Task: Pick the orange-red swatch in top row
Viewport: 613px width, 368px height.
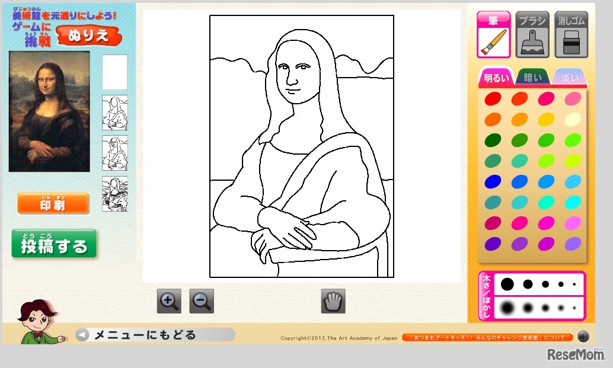Action: (x=519, y=98)
